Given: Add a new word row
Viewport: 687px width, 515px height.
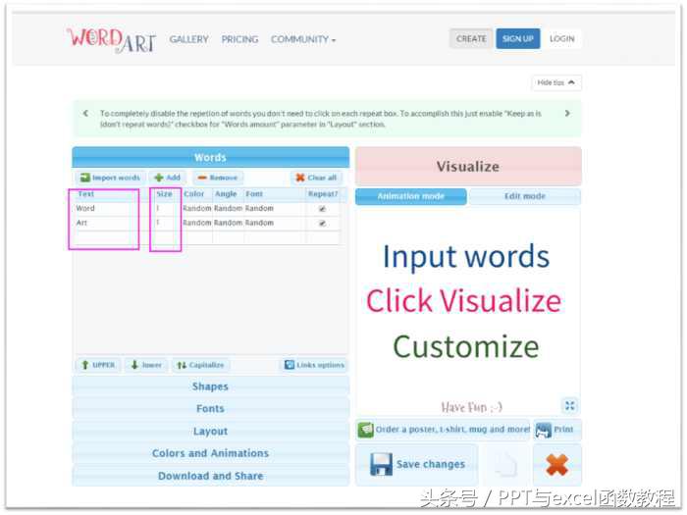Looking at the screenshot, I should pos(168,178).
